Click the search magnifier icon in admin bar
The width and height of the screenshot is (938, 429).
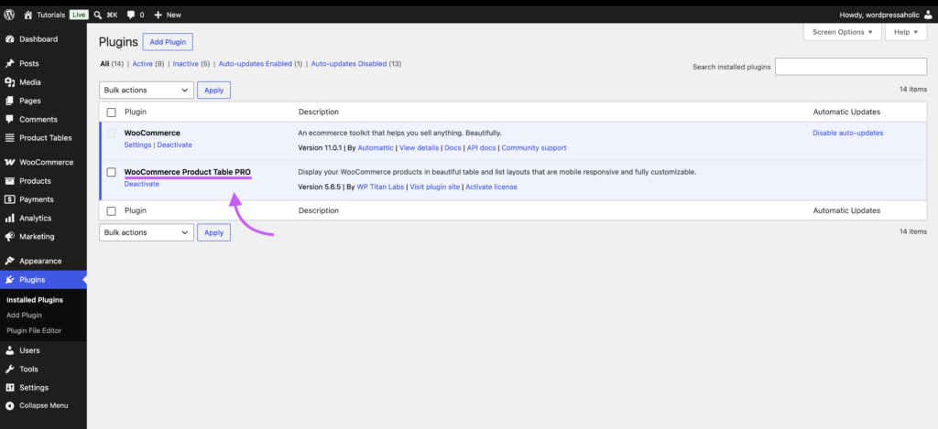pos(97,15)
